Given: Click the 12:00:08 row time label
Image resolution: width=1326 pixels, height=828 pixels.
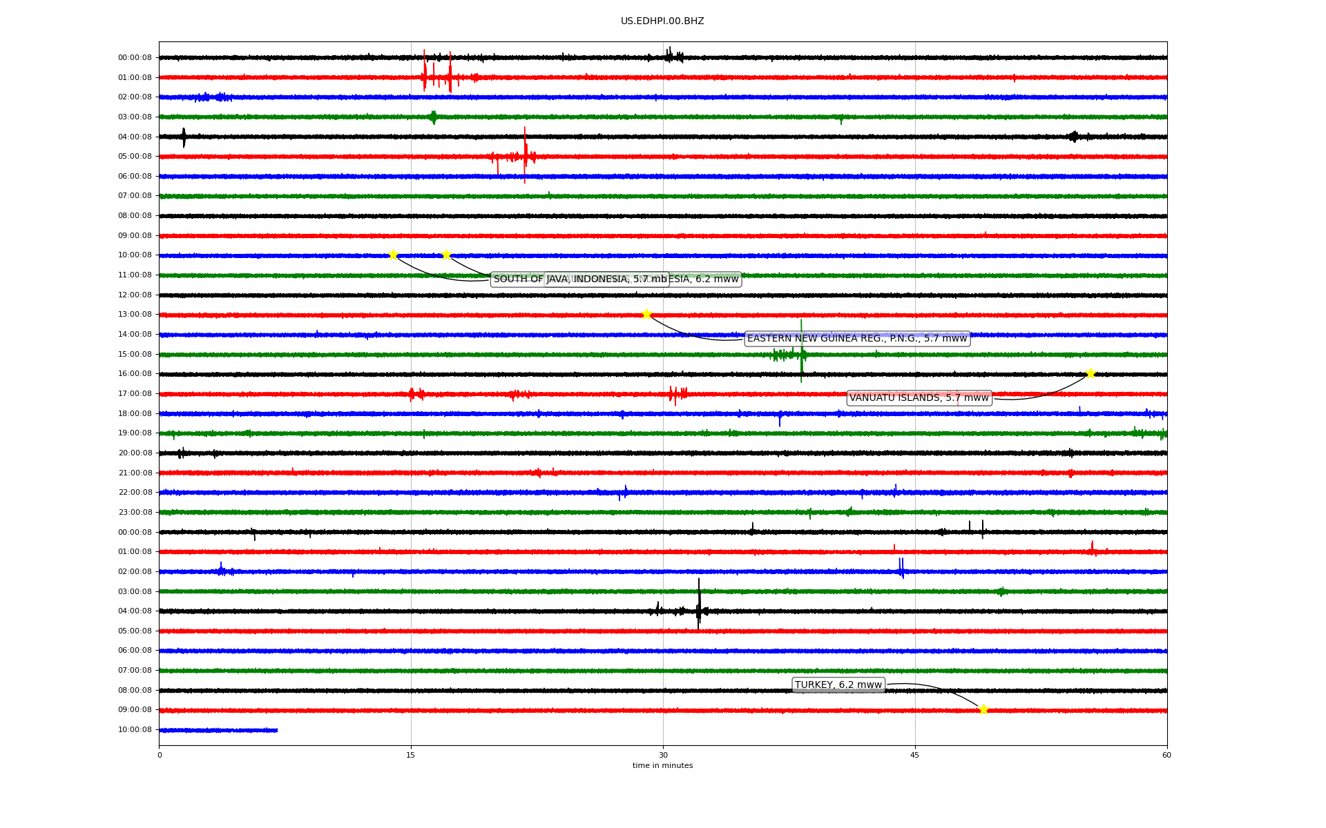Looking at the screenshot, I should point(135,295).
